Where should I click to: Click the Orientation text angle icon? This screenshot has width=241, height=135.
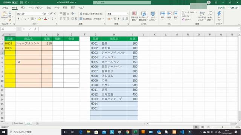pos(73,13)
